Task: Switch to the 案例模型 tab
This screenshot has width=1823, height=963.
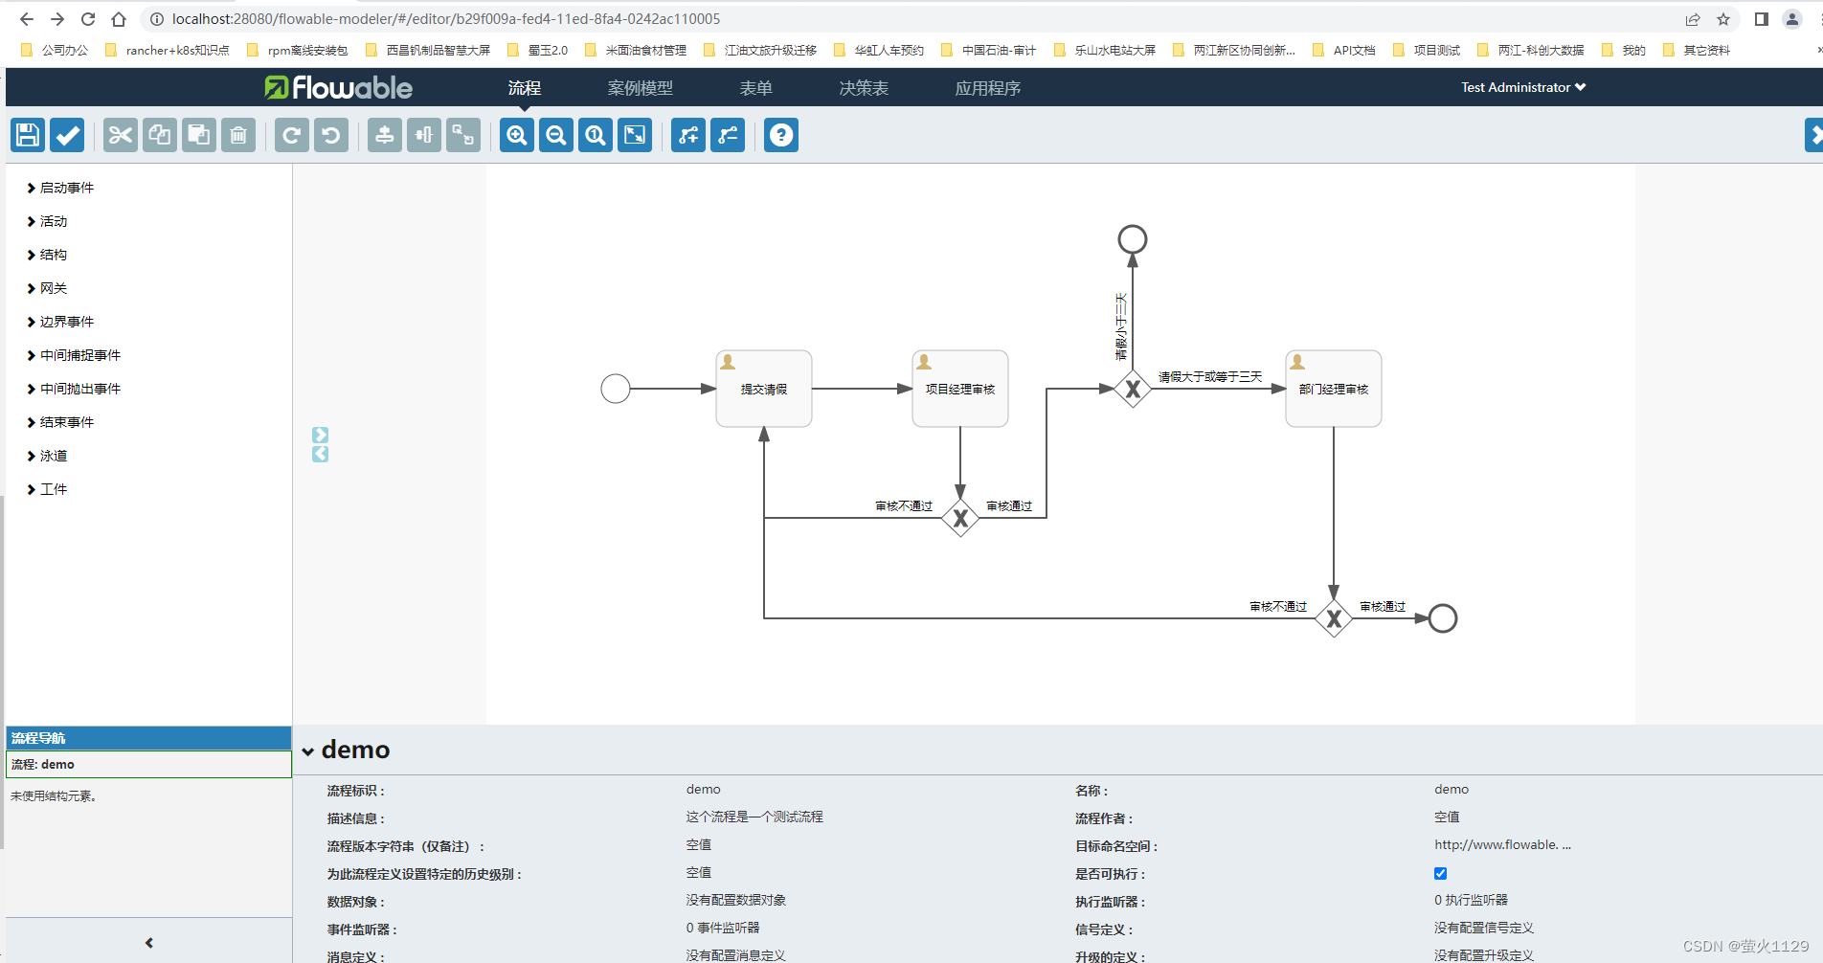Action: pos(639,87)
